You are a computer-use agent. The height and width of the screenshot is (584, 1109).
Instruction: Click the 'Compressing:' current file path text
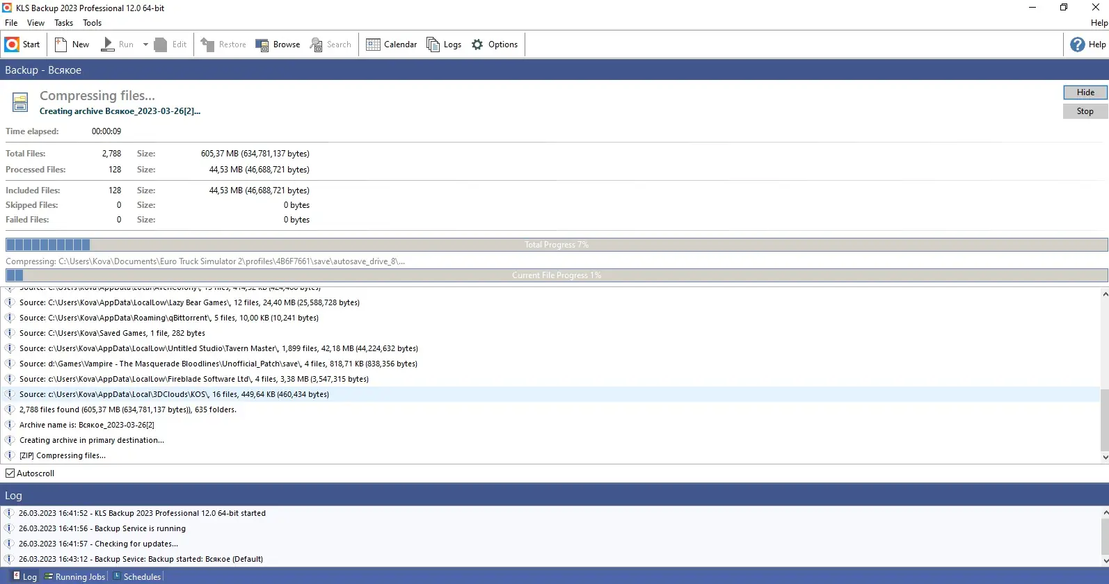[205, 261]
